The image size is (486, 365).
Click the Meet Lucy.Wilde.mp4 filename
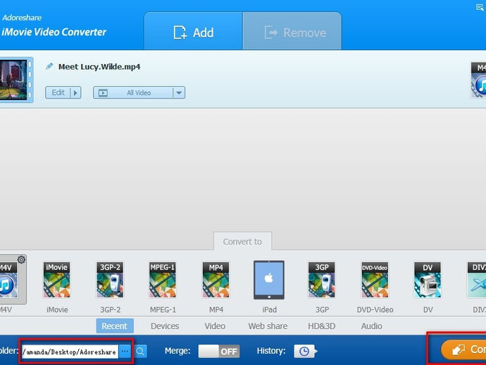pos(99,67)
